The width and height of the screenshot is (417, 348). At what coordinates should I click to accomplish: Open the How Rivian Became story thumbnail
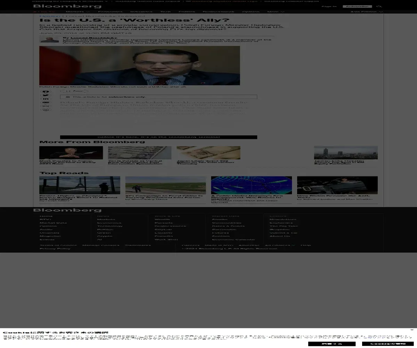coord(337,185)
